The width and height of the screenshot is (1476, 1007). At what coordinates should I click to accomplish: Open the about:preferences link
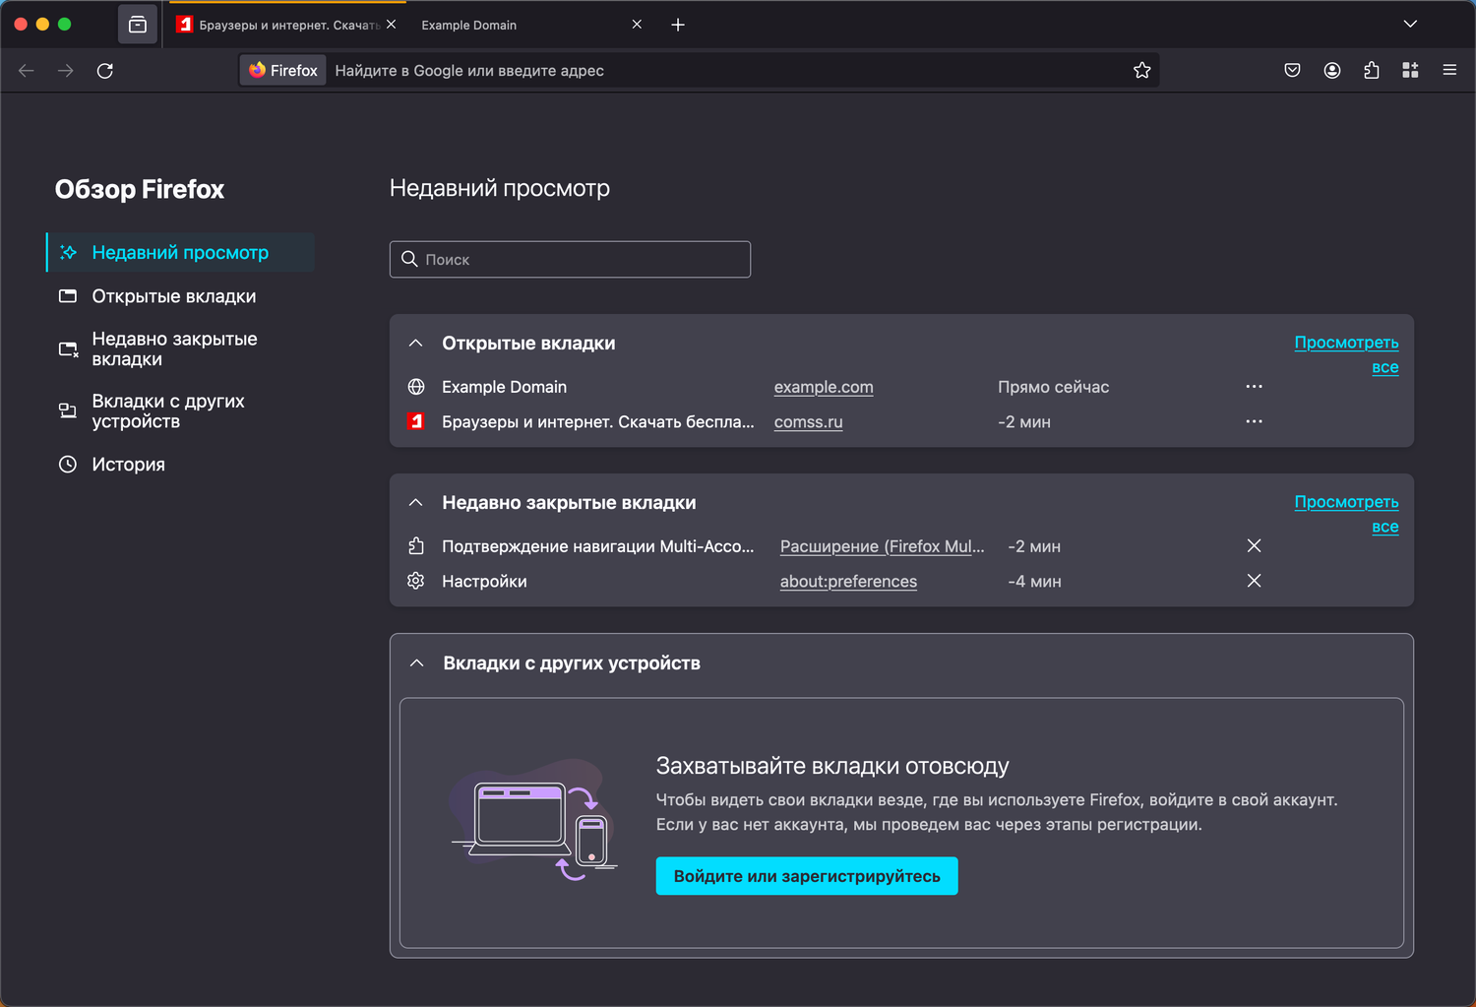click(x=848, y=582)
